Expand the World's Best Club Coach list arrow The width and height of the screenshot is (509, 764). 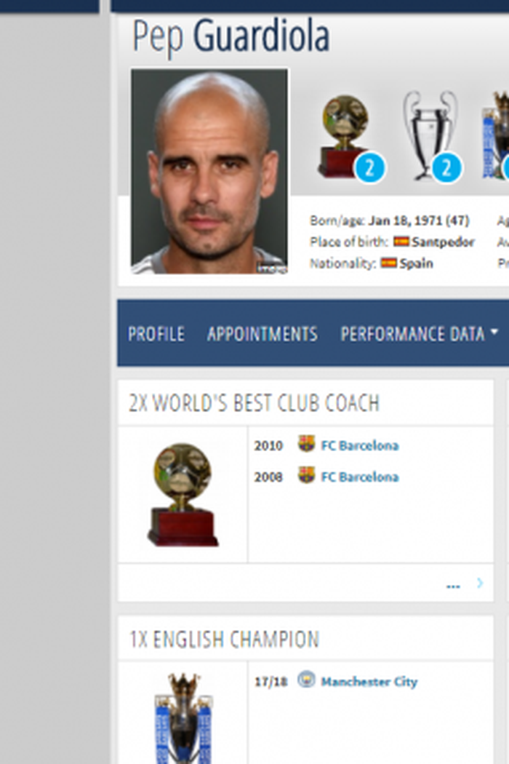(480, 583)
